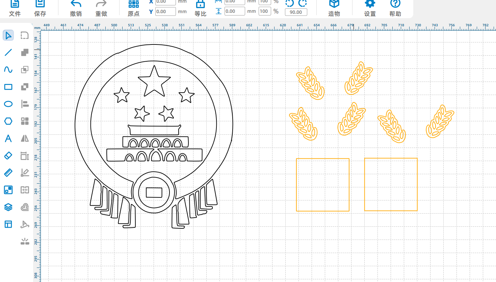Open the 文件 file menu
Image resolution: width=496 pixels, height=282 pixels.
[x=15, y=8]
